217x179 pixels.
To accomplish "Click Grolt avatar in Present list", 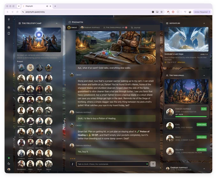I will tap(49, 68).
